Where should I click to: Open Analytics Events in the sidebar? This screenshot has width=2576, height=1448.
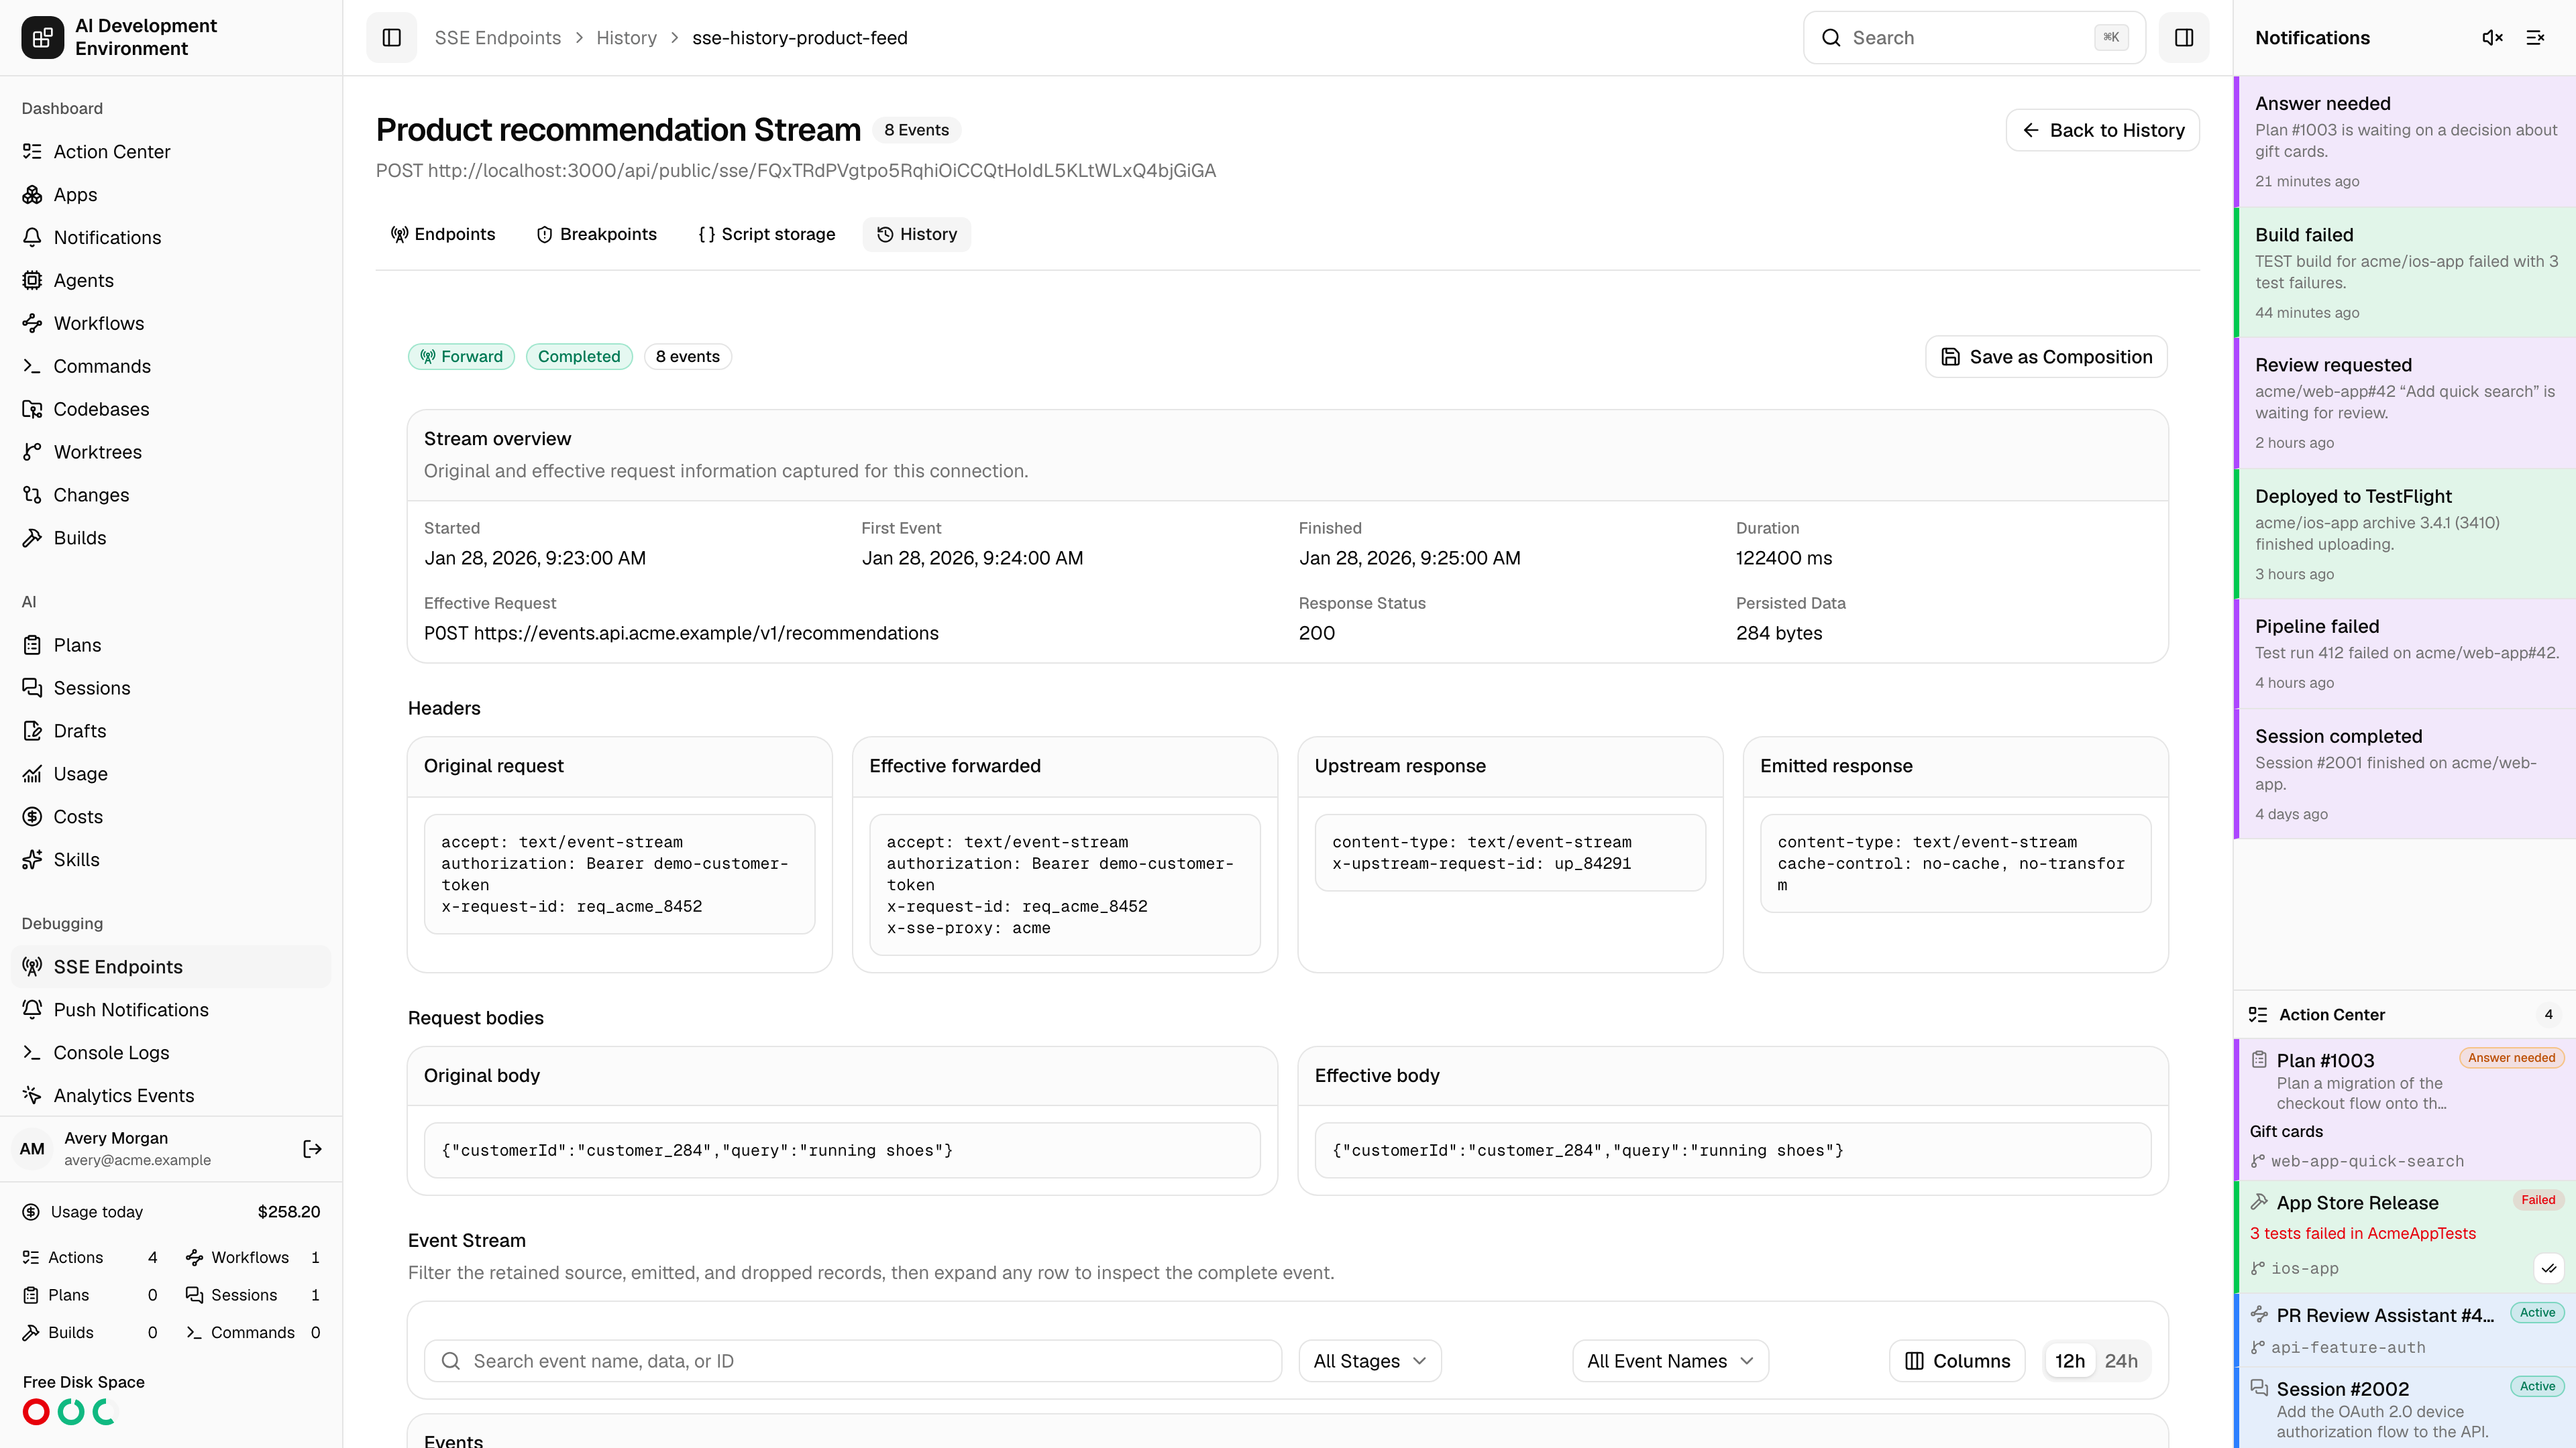tap(171, 1096)
